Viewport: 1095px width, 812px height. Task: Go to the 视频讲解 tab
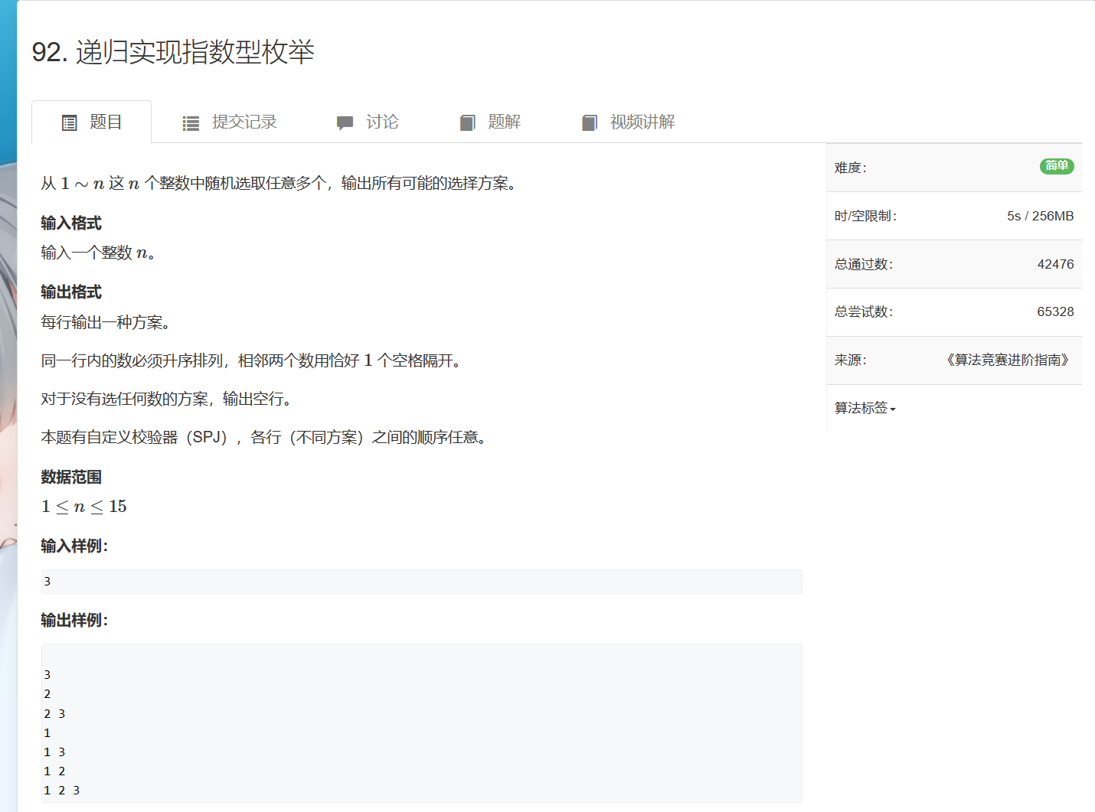pos(642,122)
